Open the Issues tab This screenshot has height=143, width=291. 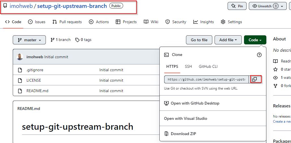37,22
